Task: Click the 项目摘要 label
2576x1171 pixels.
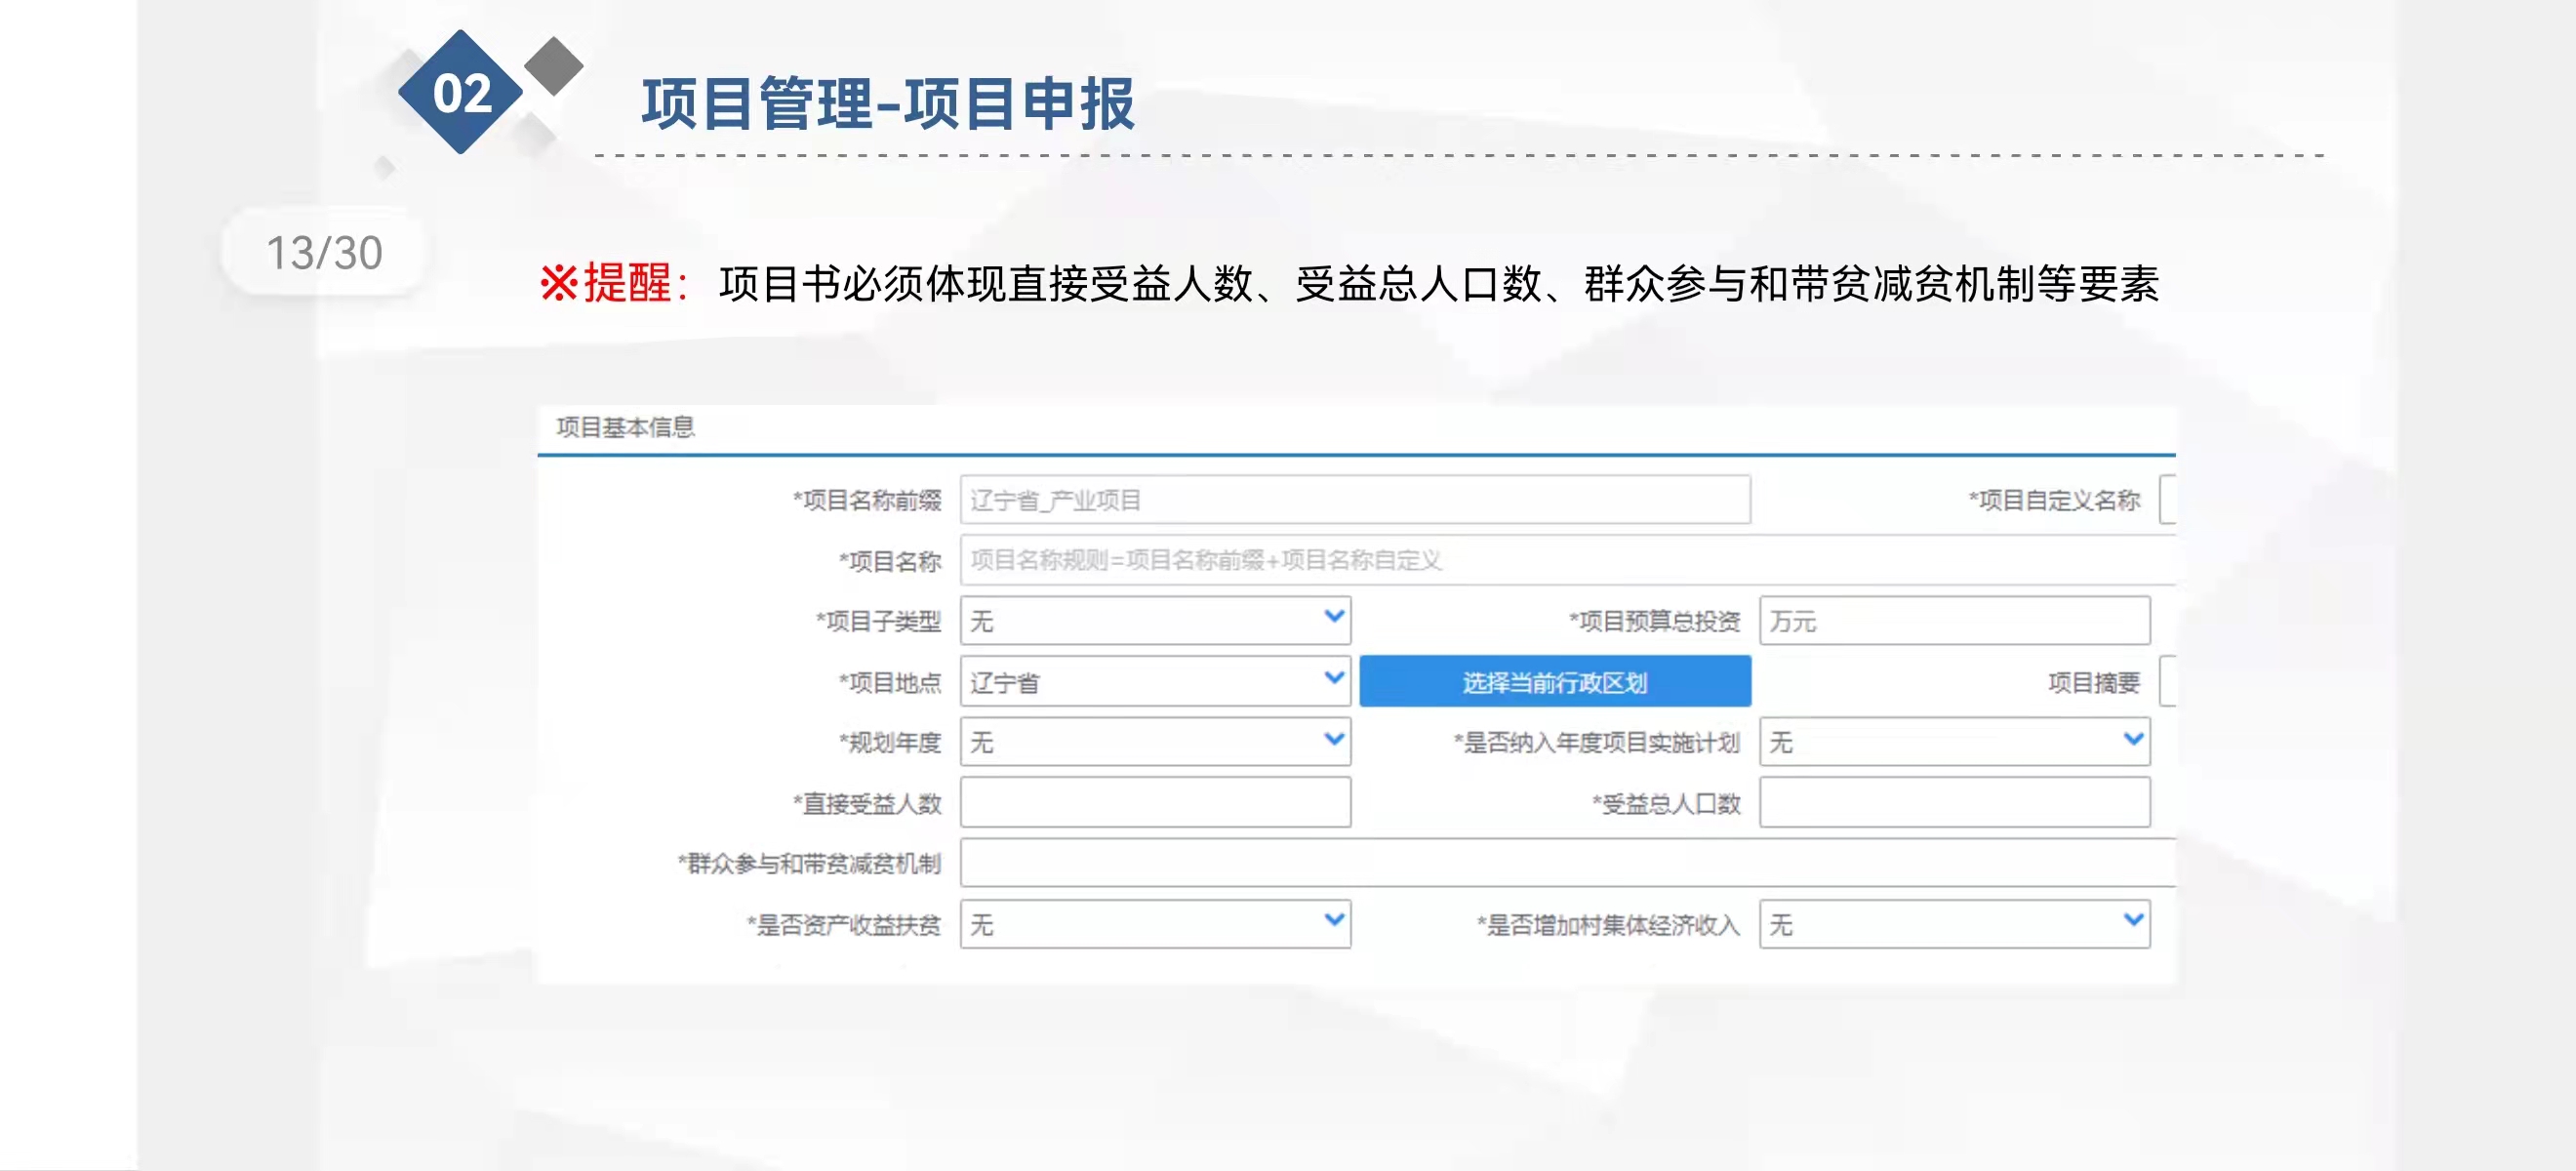Action: pyautogui.click(x=2094, y=682)
